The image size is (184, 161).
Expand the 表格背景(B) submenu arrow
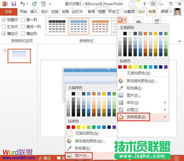tap(165, 117)
